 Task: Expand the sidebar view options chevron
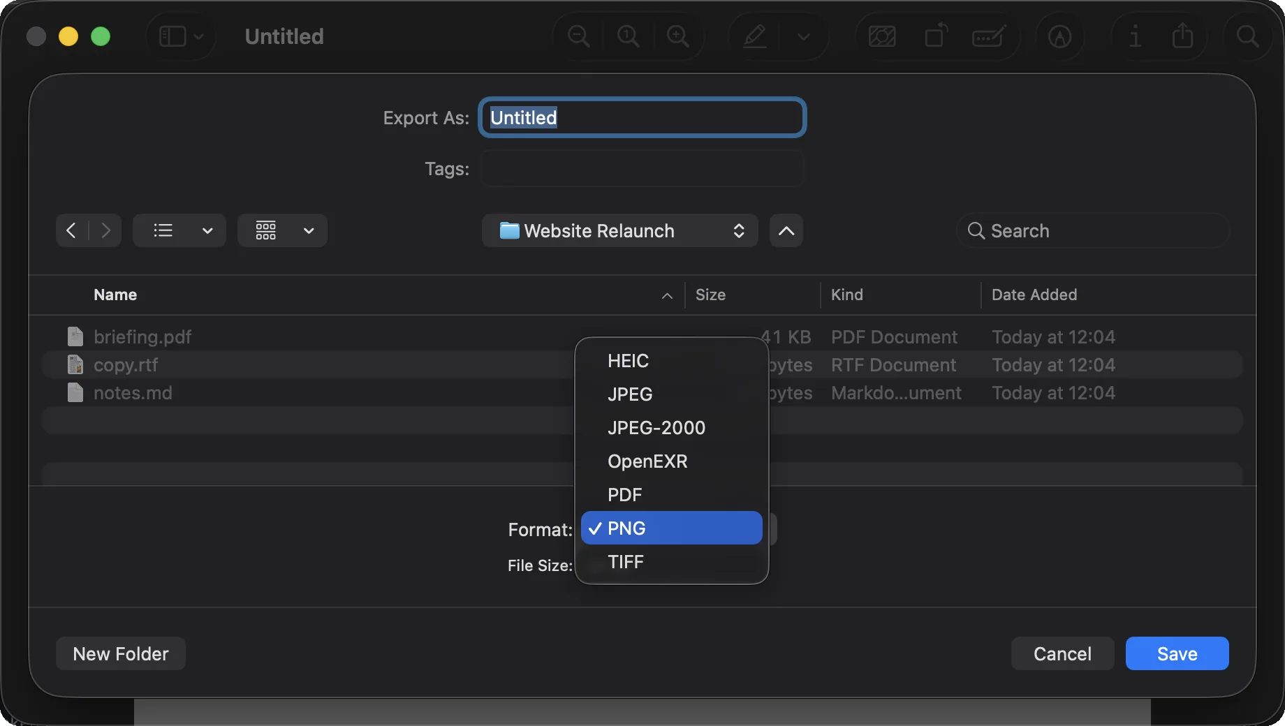199,36
